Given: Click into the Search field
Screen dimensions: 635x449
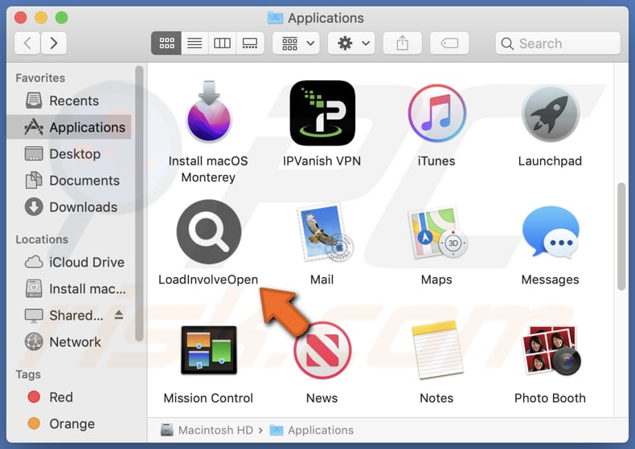Looking at the screenshot, I should click(x=558, y=43).
